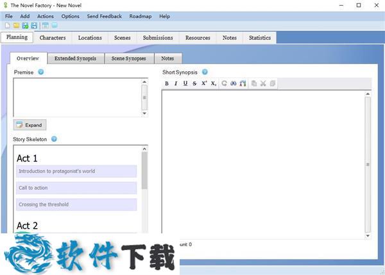
Task: Open Send Feedback menu
Action: (105, 16)
